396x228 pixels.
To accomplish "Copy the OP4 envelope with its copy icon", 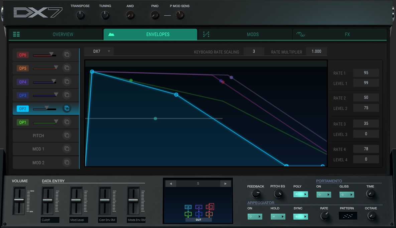I will pyautogui.click(x=67, y=81).
